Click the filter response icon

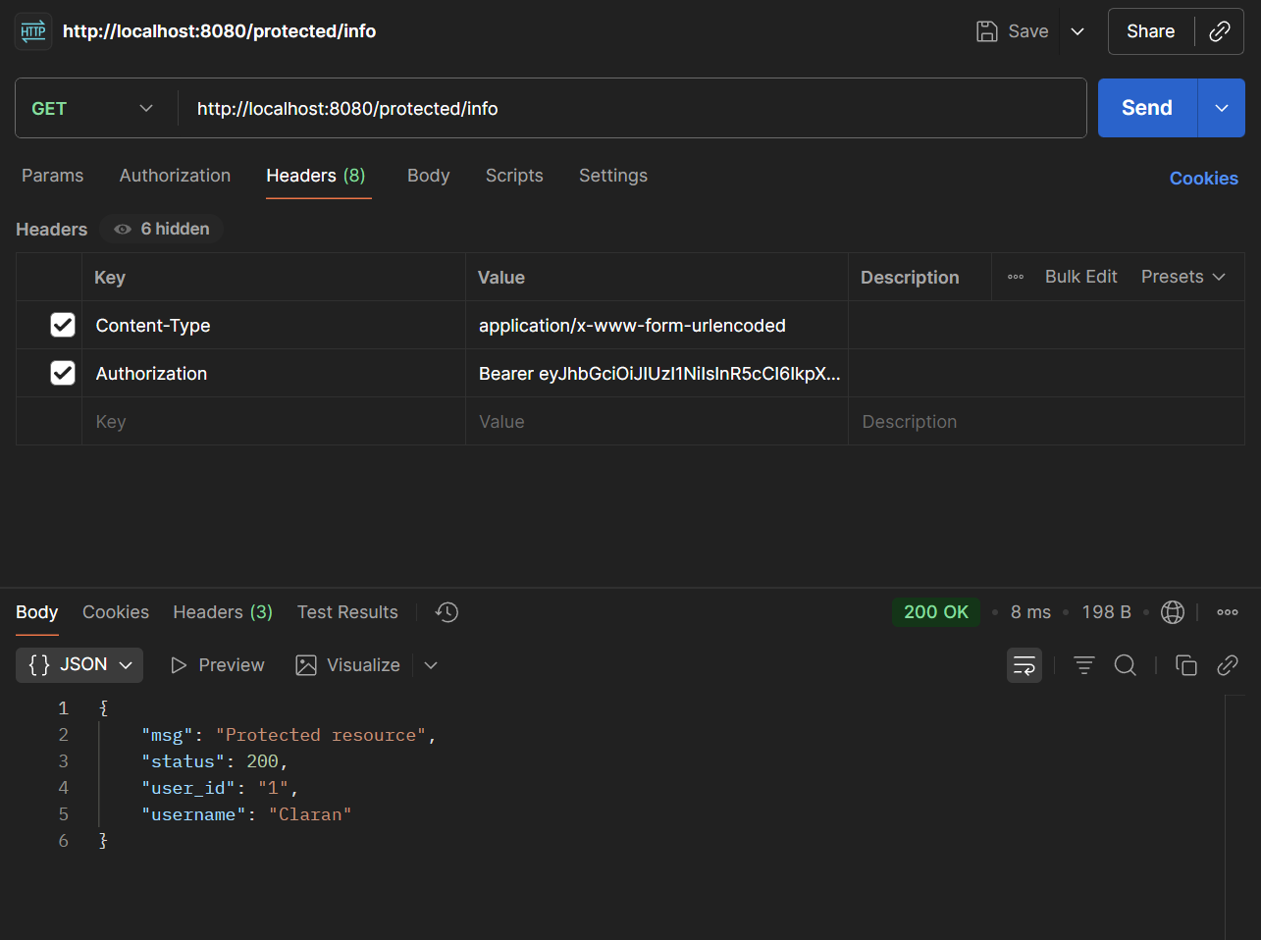tap(1083, 665)
